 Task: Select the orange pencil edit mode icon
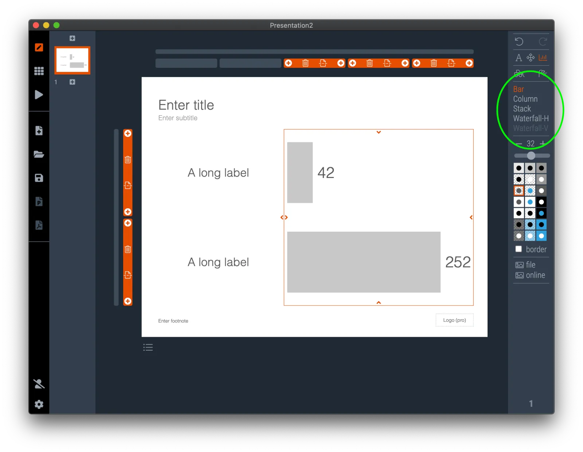click(x=39, y=47)
